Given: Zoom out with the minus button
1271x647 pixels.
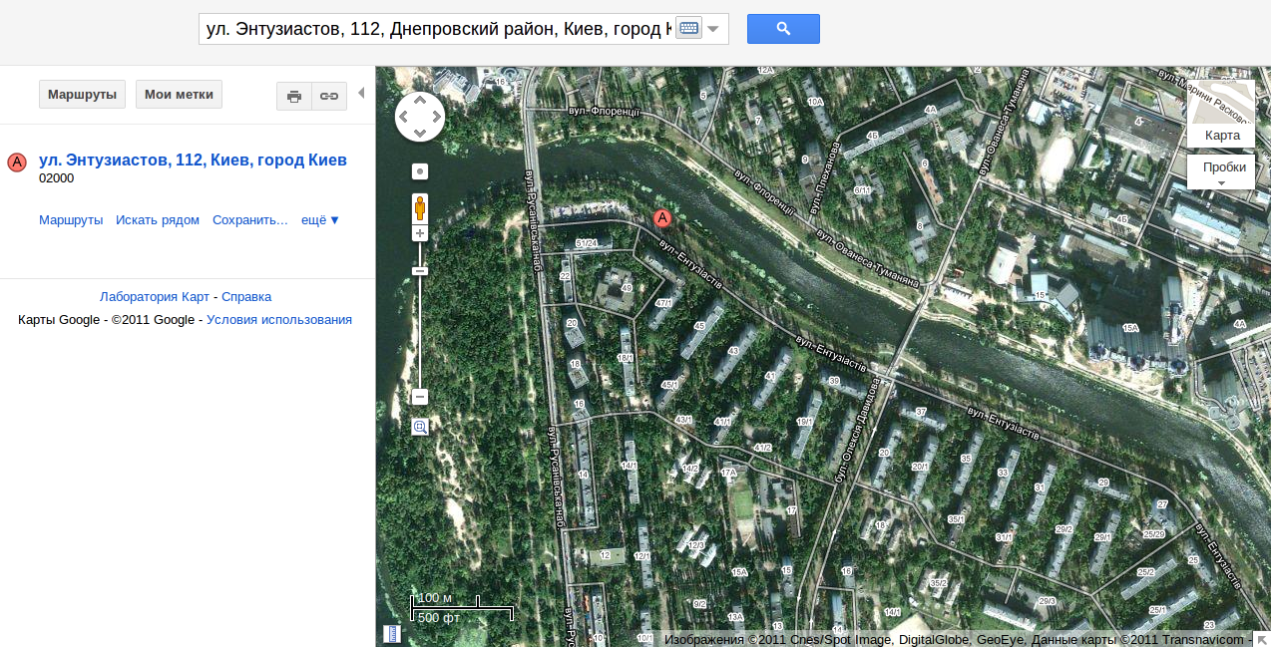Looking at the screenshot, I should tap(420, 397).
